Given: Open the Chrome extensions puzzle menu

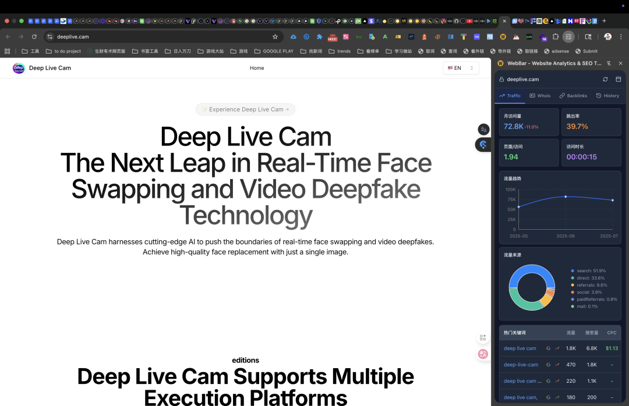Looking at the screenshot, I should pyautogui.click(x=556, y=37).
